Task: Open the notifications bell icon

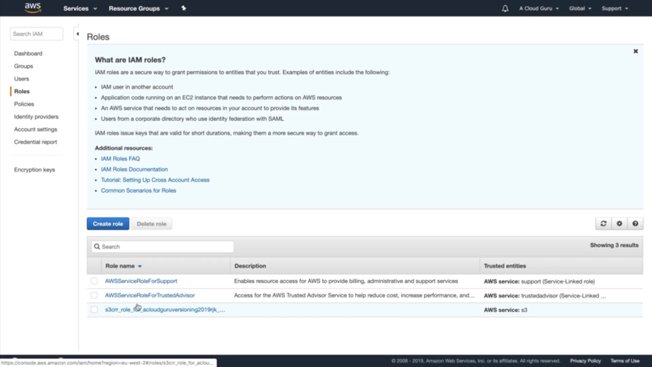Action: pyautogui.click(x=505, y=8)
